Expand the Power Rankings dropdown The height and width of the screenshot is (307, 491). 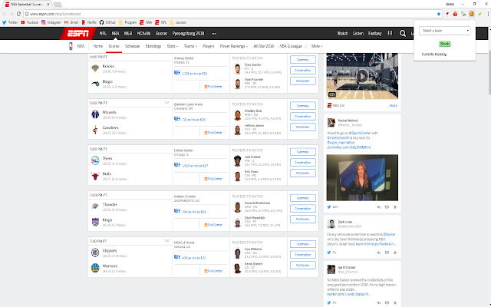234,46
